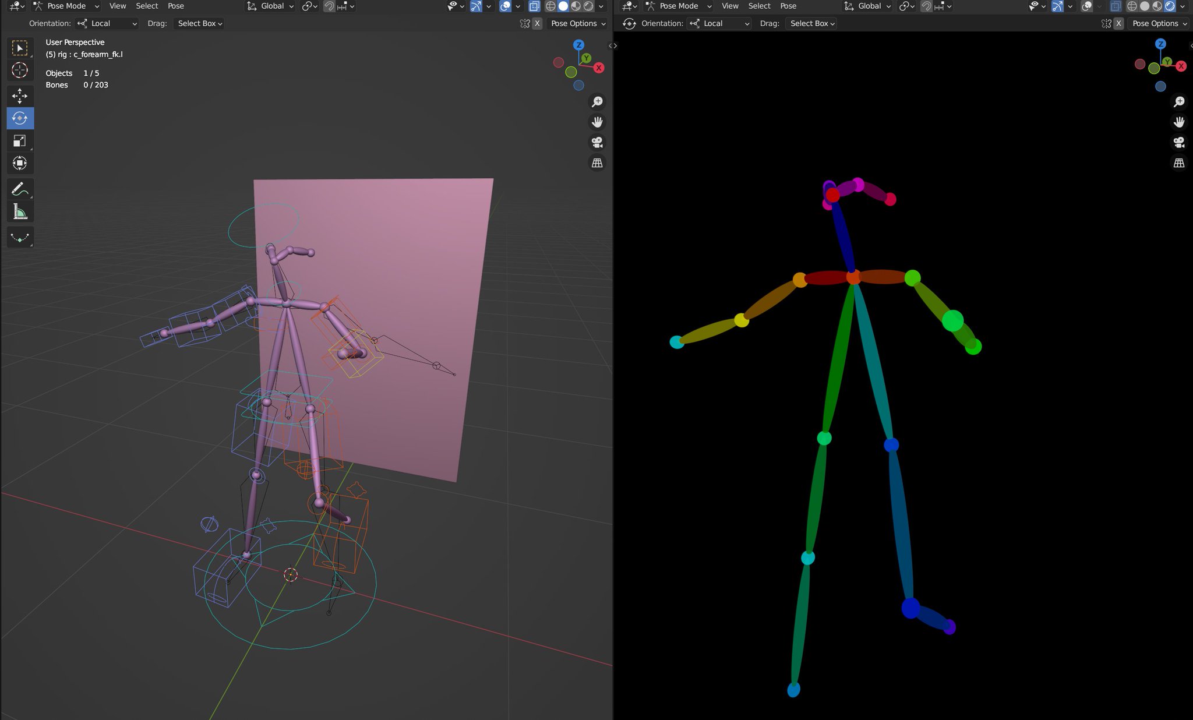
Task: Toggle X-Ray in the left viewport
Action: (x=534, y=6)
